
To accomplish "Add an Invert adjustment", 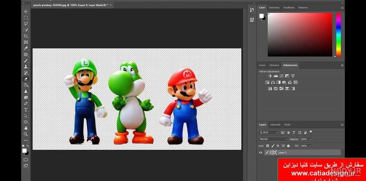I will pyautogui.click(x=270, y=88).
